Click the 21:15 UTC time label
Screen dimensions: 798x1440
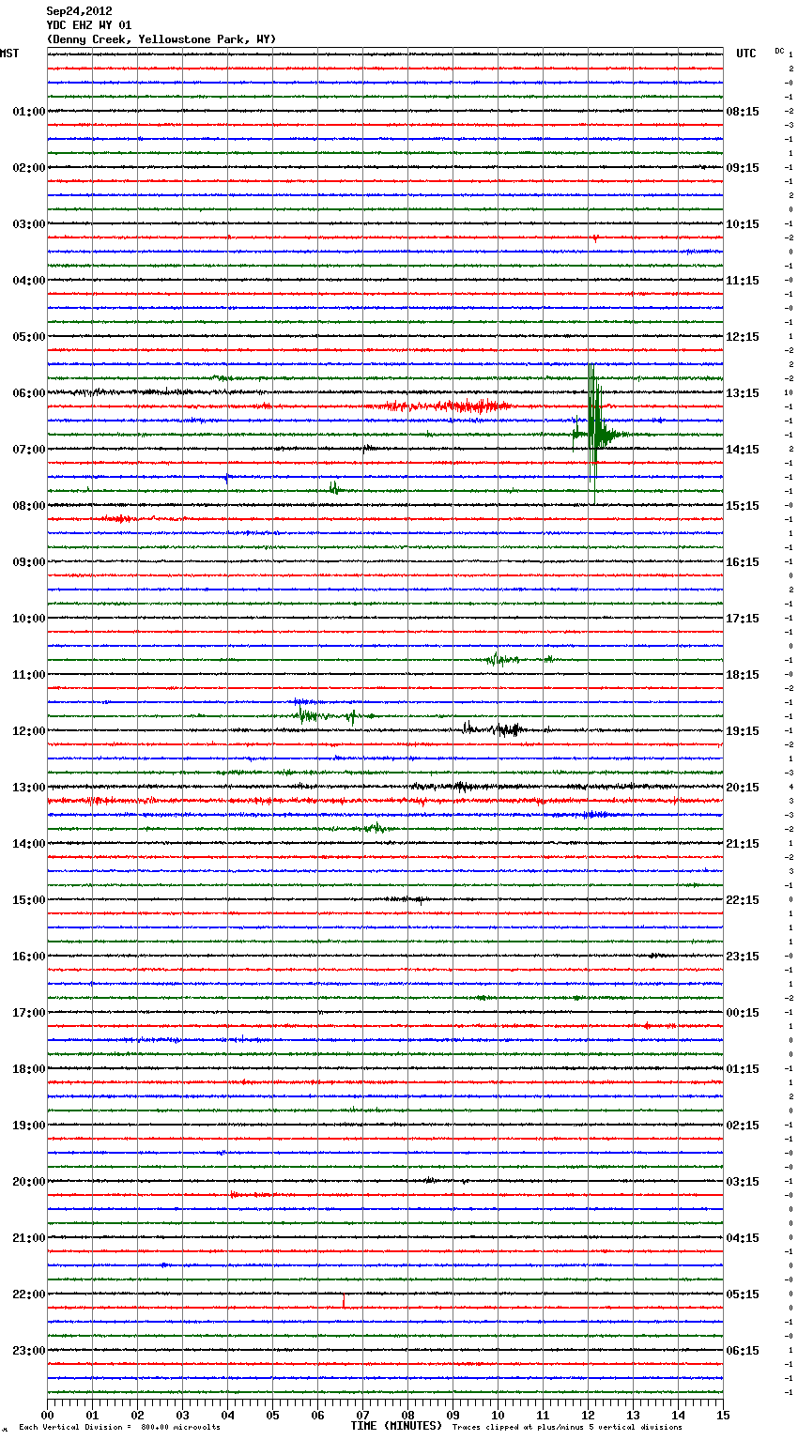coord(743,844)
